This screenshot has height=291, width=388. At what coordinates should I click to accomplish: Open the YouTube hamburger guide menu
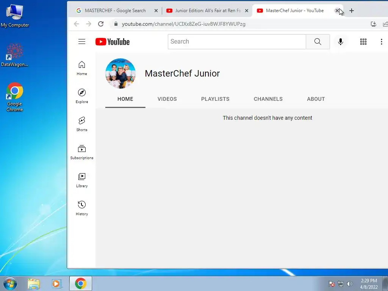coord(82,42)
